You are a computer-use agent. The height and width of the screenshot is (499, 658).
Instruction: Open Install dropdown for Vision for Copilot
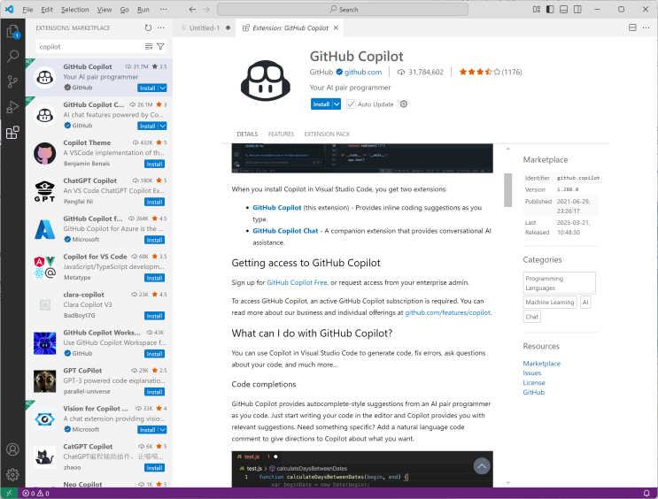163,430
